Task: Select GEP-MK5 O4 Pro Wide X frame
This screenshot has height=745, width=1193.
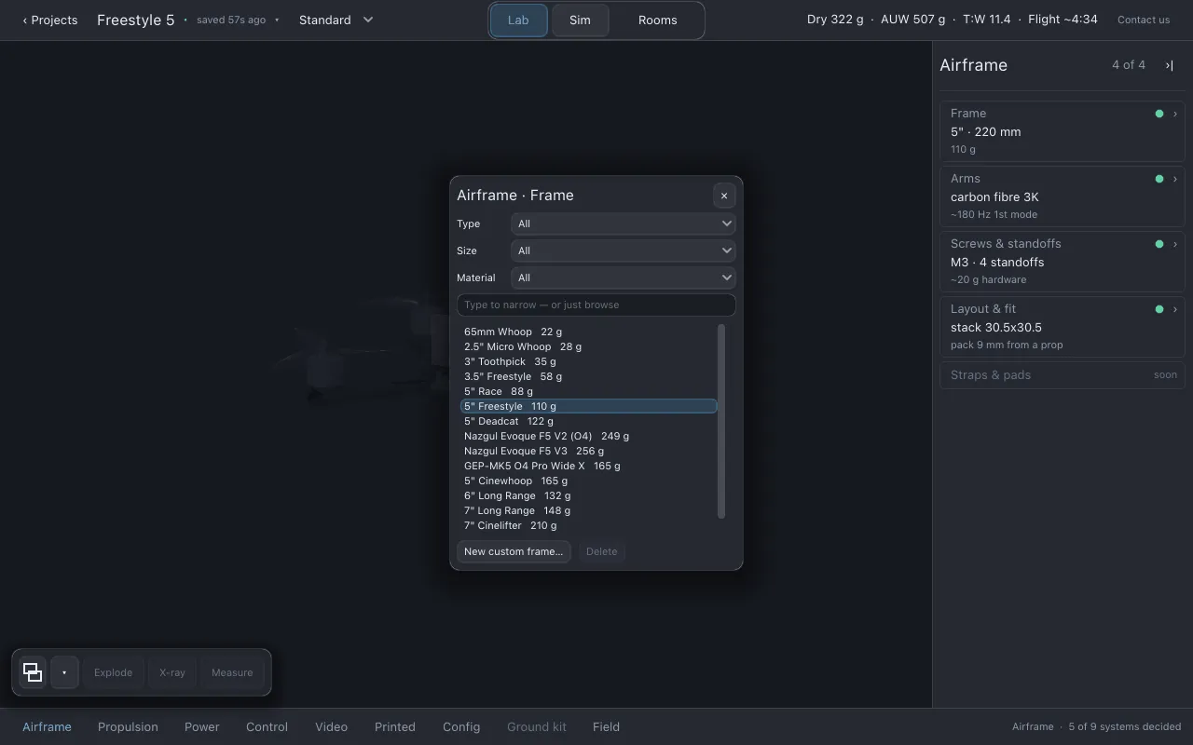Action: (x=588, y=466)
